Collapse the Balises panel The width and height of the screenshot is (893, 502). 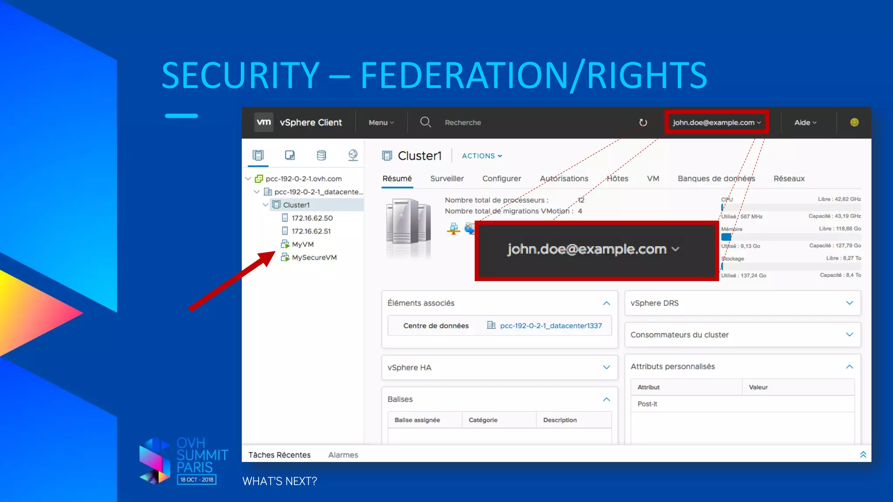pos(606,400)
